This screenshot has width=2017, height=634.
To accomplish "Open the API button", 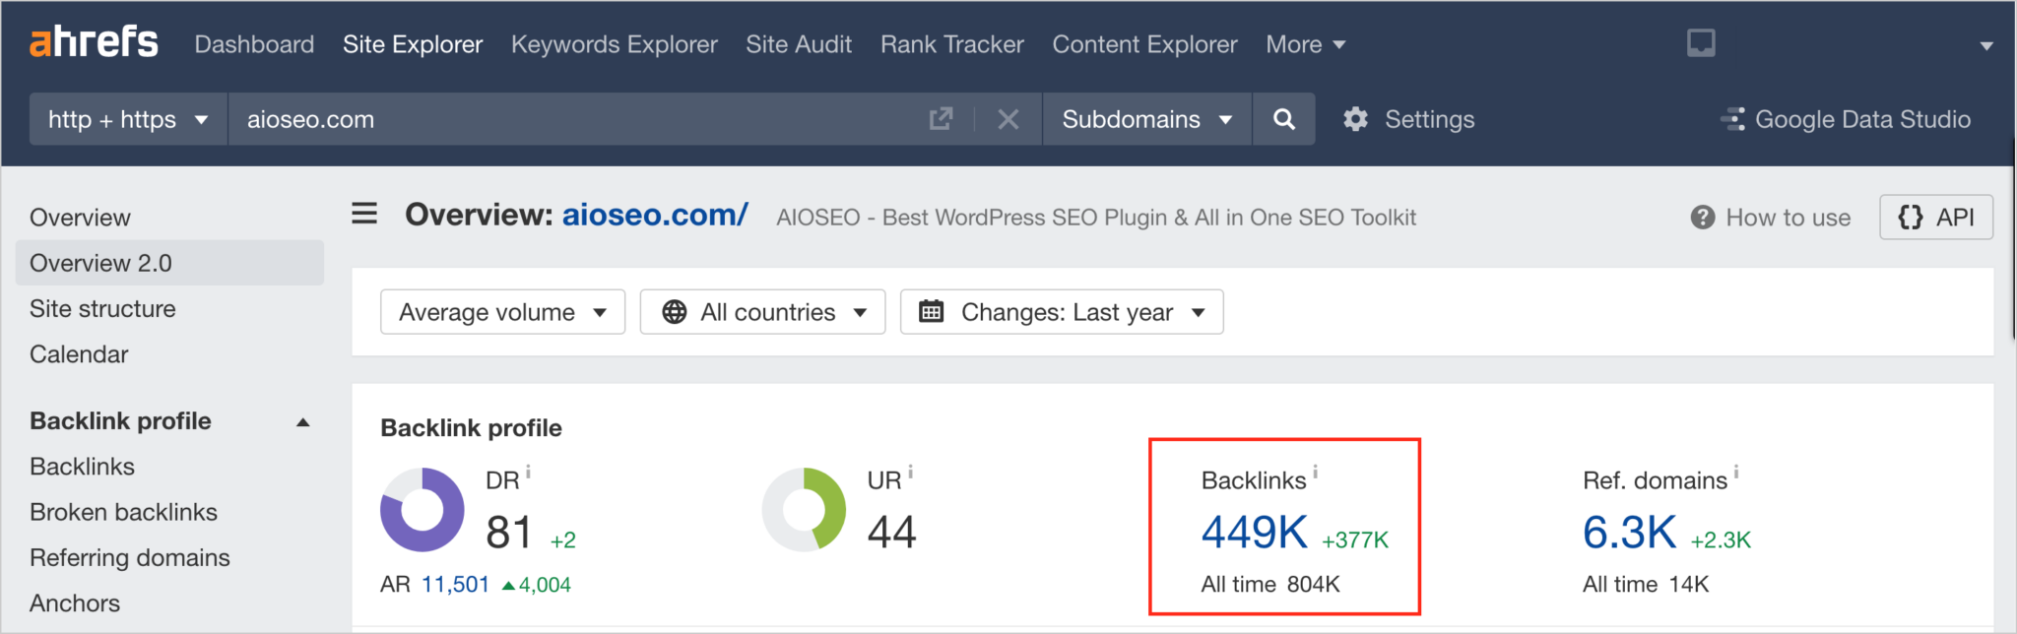I will (x=1935, y=217).
